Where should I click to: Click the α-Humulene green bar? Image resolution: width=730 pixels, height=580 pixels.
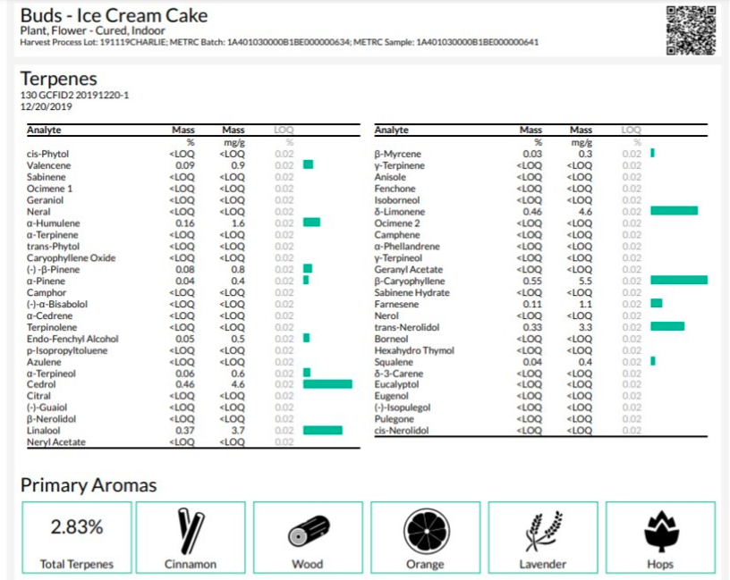point(311,223)
